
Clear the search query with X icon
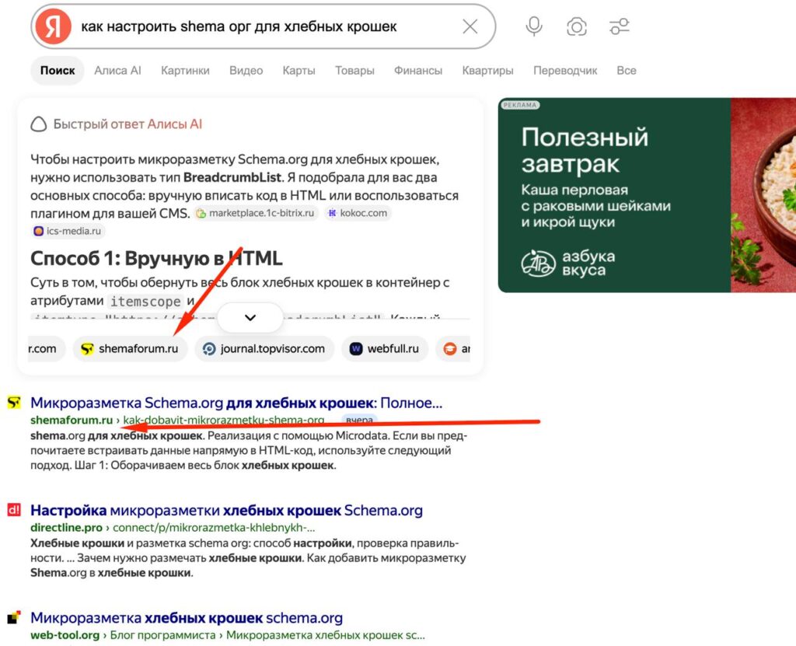(470, 26)
